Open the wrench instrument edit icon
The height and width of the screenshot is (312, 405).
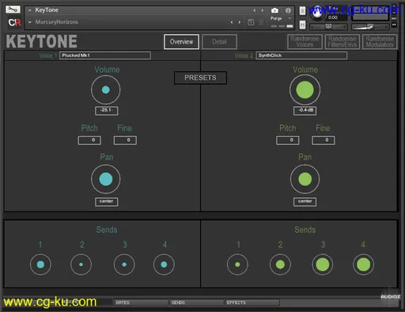coord(13,10)
